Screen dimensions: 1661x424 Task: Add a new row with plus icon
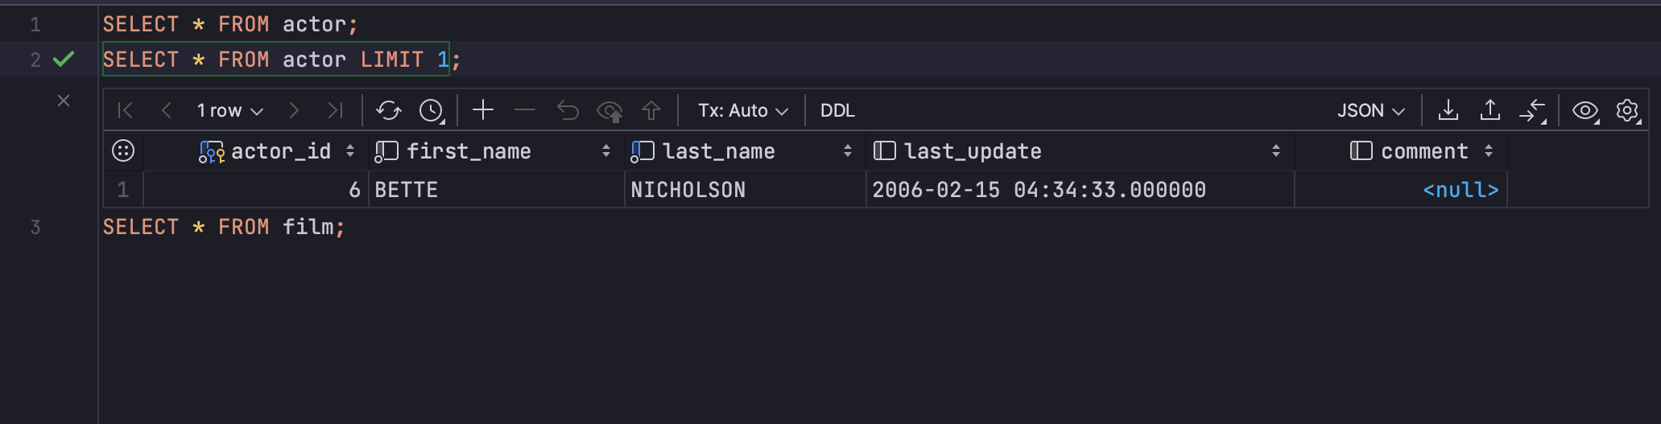pyautogui.click(x=483, y=110)
